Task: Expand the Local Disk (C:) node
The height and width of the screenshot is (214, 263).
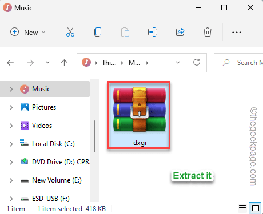Action: (11, 144)
